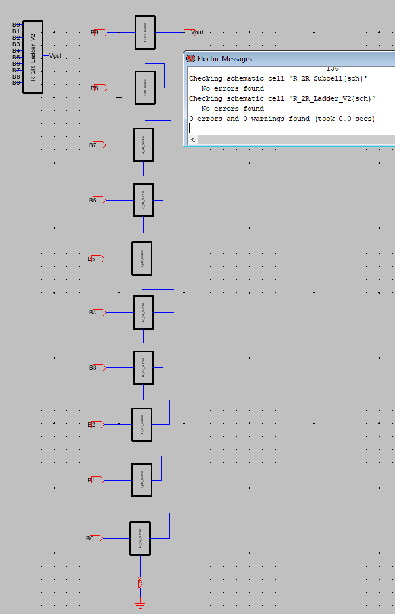Viewport: 395px width, 614px height.
Task: Select the B6 input export pin
Action: pyautogui.click(x=98, y=200)
